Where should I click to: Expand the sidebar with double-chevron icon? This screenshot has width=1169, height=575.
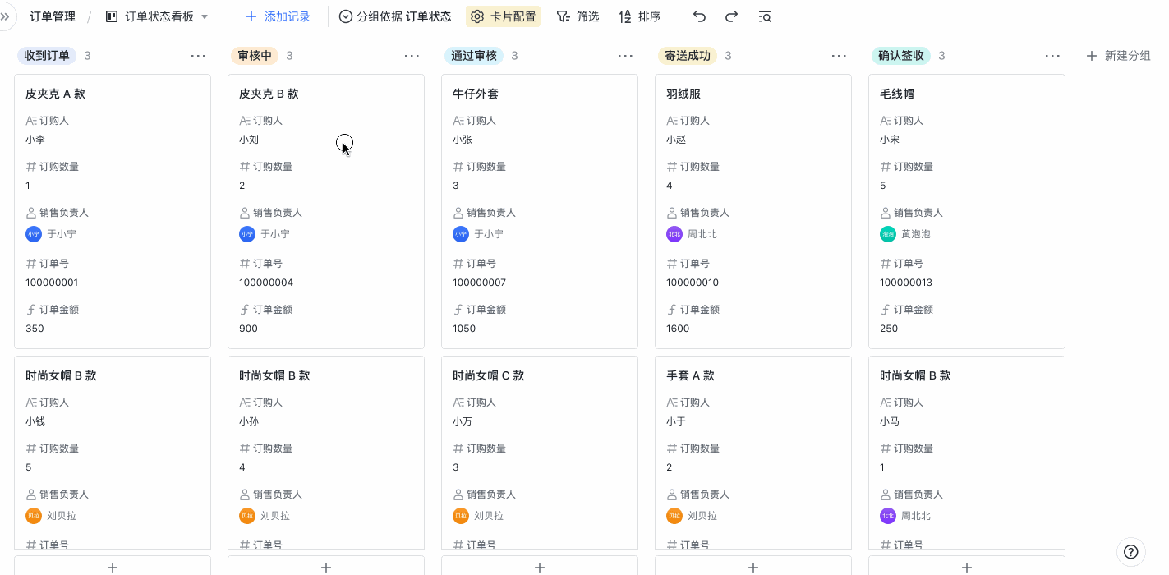pyautogui.click(x=5, y=16)
